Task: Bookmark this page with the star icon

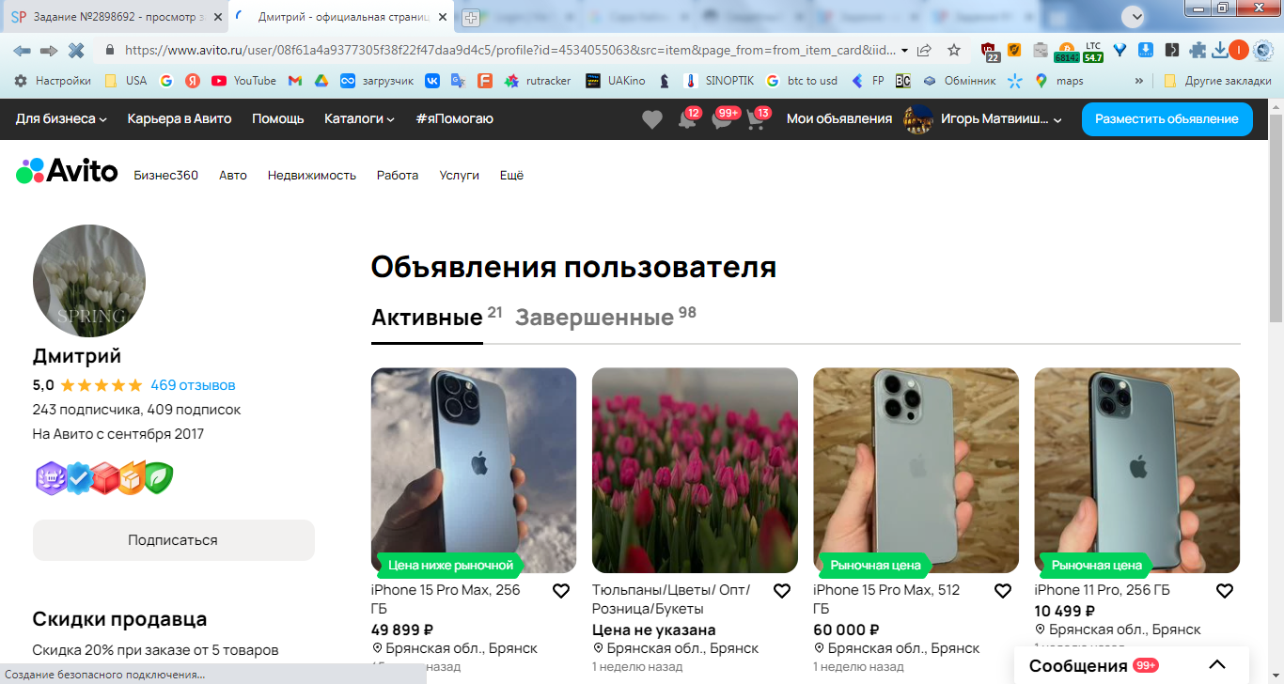Action: click(x=954, y=50)
